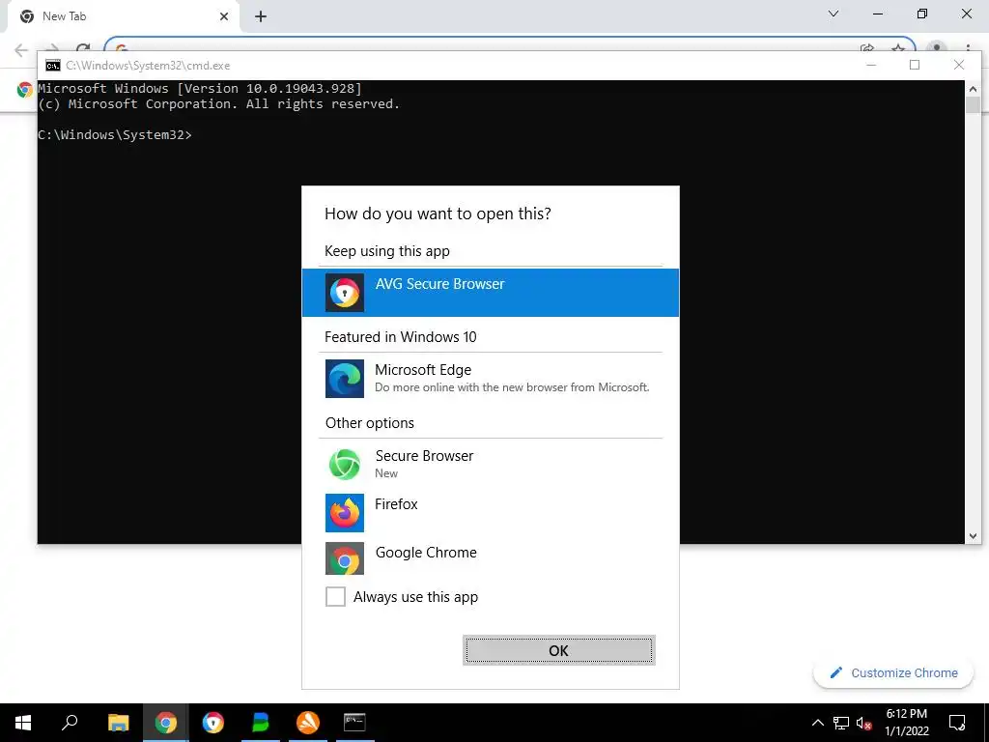Open the clock showing 6:12 PM
This screenshot has height=742, width=989.
tap(906, 723)
